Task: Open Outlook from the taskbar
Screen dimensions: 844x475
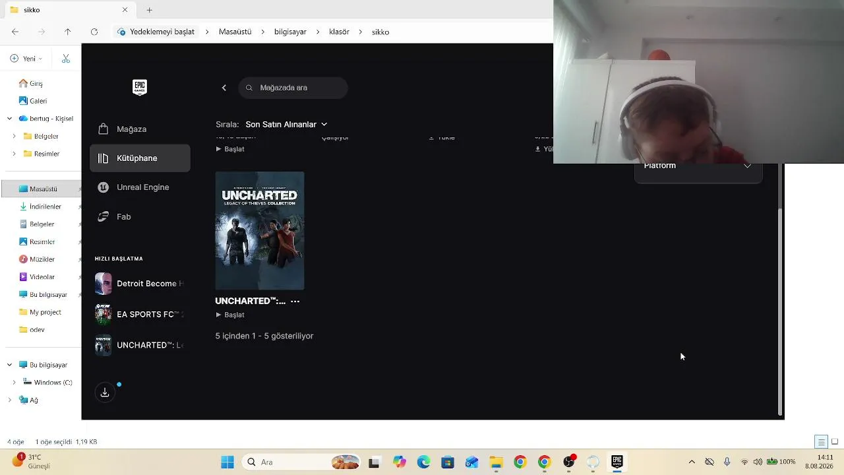Action: click(x=471, y=462)
